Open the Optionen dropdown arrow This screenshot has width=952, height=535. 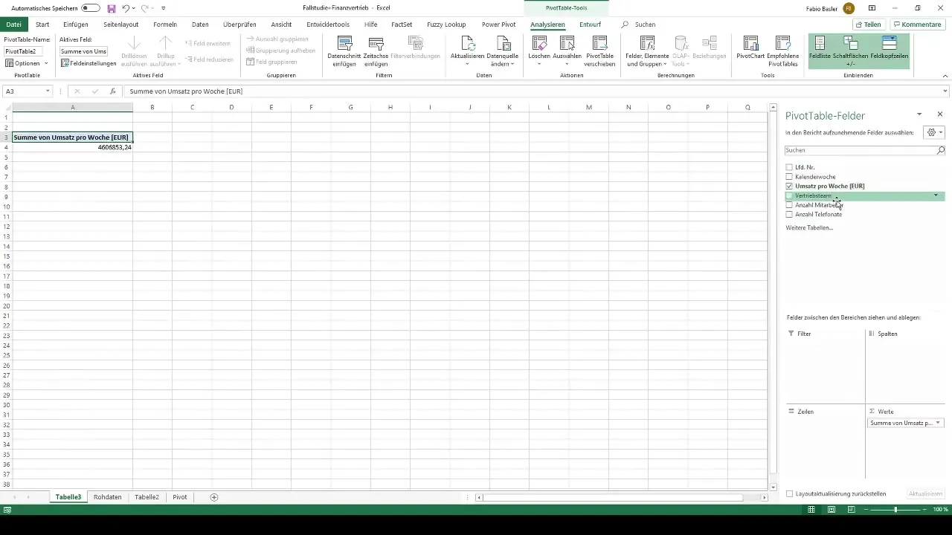tap(46, 64)
